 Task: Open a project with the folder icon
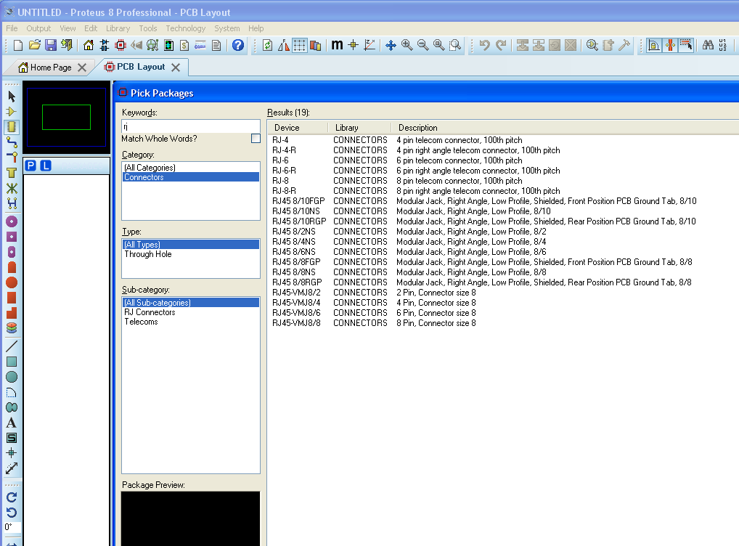[34, 45]
